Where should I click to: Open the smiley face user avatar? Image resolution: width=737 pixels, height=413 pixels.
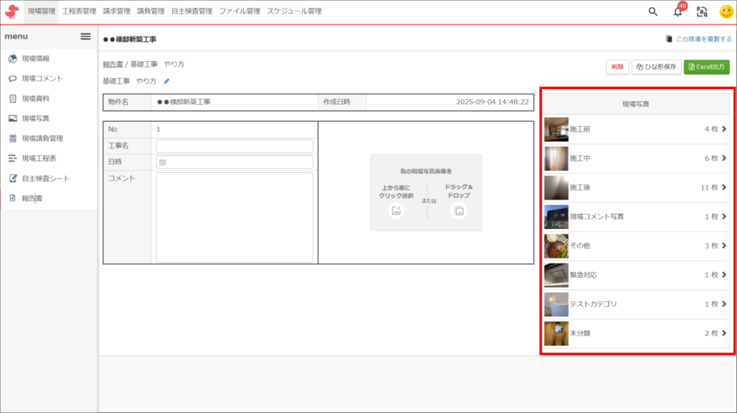tap(725, 11)
